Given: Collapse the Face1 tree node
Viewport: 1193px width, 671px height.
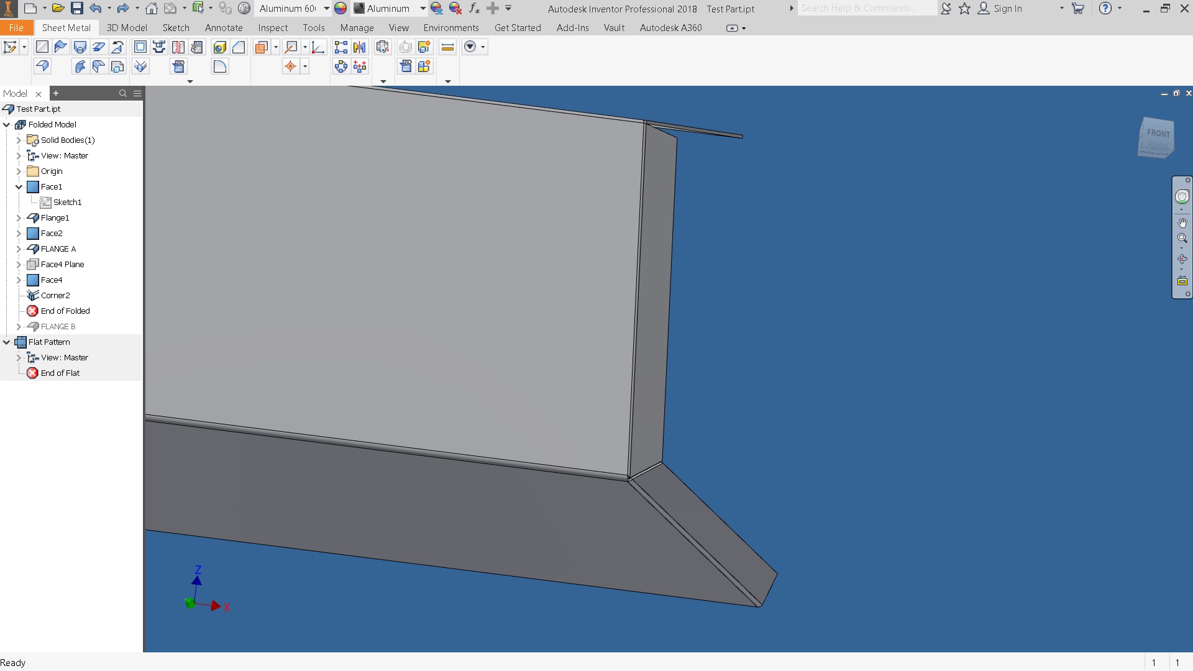Looking at the screenshot, I should coord(19,186).
